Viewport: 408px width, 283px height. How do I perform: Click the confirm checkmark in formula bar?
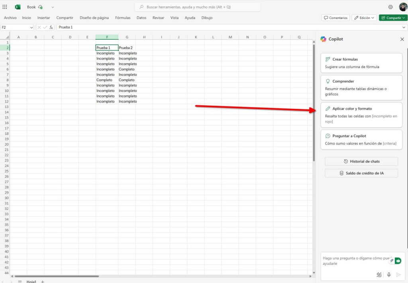coord(45,27)
